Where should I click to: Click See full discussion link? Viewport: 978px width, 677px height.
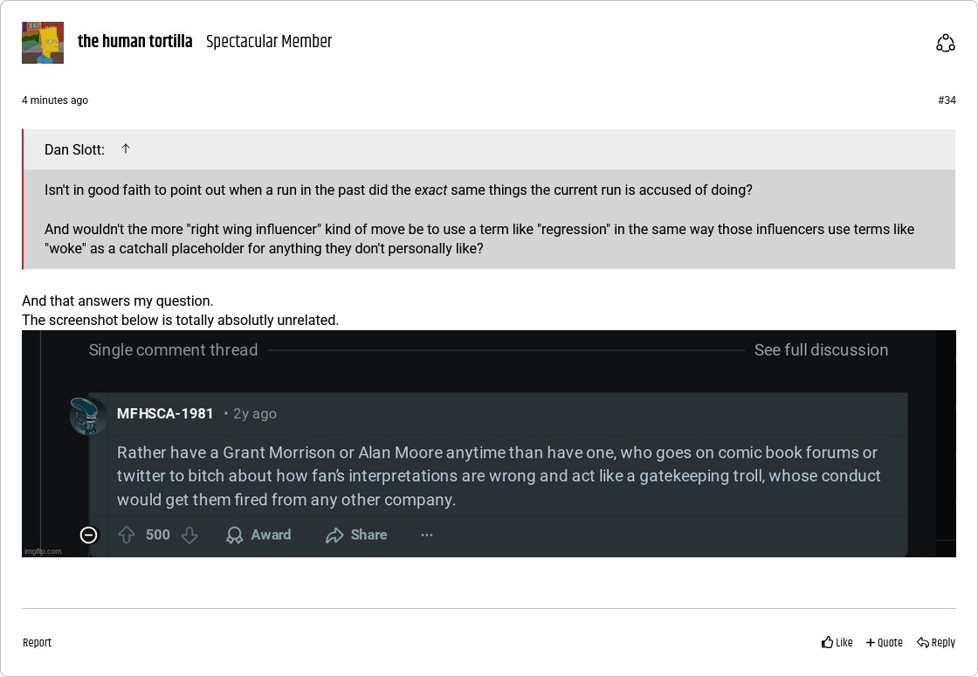coord(821,350)
